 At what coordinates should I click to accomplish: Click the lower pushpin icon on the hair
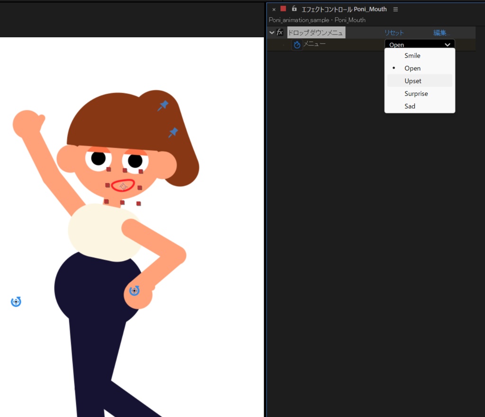173,132
